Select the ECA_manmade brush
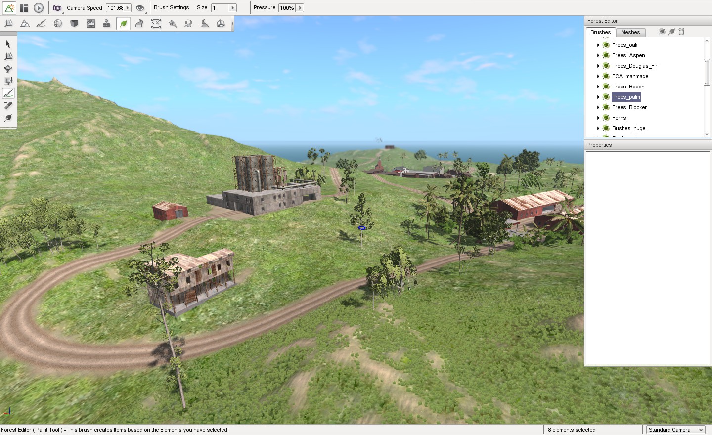This screenshot has height=435, width=712. [x=630, y=76]
